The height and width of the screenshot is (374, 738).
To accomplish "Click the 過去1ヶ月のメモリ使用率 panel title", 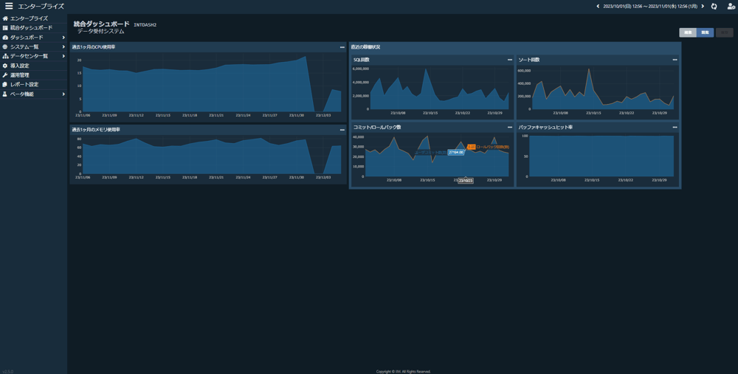I will click(x=95, y=130).
